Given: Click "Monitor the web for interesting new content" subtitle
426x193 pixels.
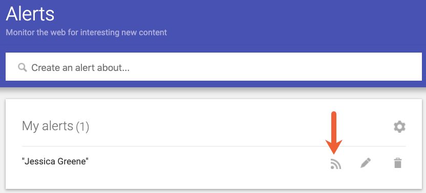Looking at the screenshot, I should [x=87, y=33].
